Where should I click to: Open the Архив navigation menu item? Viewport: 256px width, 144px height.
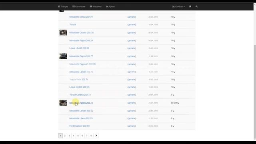pyautogui.click(x=110, y=6)
